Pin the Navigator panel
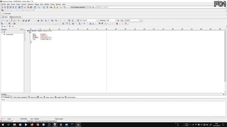 pyautogui.click(x=21, y=30)
